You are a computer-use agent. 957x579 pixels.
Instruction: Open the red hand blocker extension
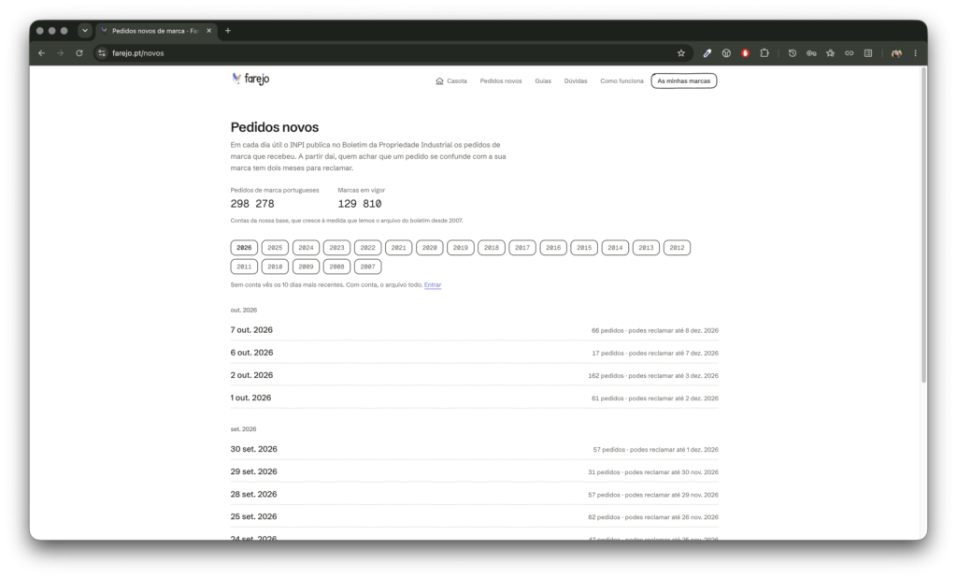click(x=745, y=53)
